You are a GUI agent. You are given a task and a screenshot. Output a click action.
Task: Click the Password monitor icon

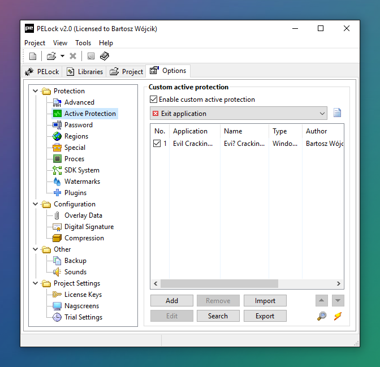tap(57, 125)
